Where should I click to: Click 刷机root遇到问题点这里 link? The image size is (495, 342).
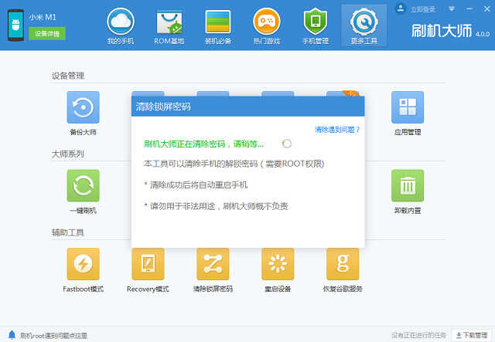point(53,336)
